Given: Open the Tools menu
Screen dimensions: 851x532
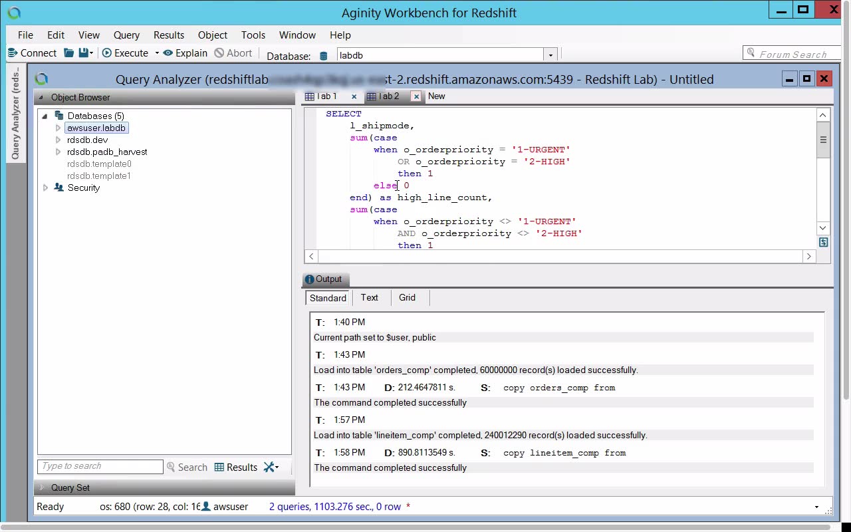Looking at the screenshot, I should click(253, 35).
